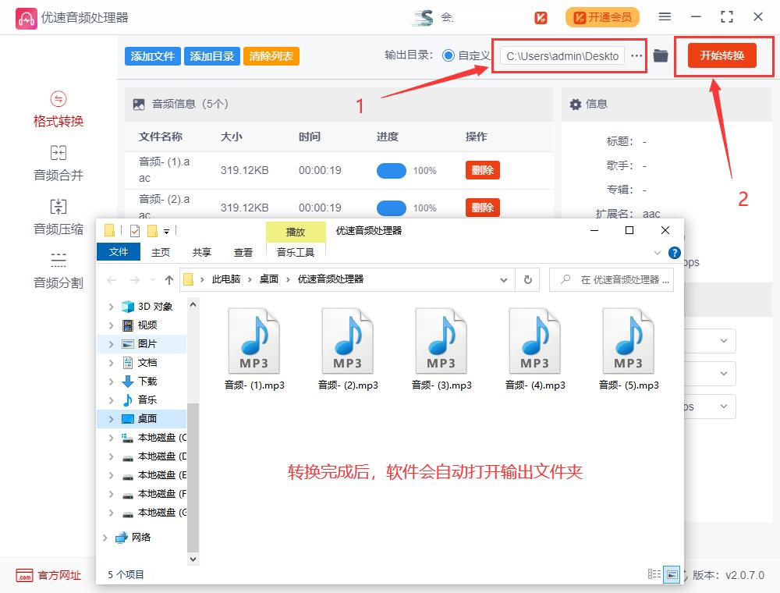Click the Explorer search box

click(x=612, y=279)
